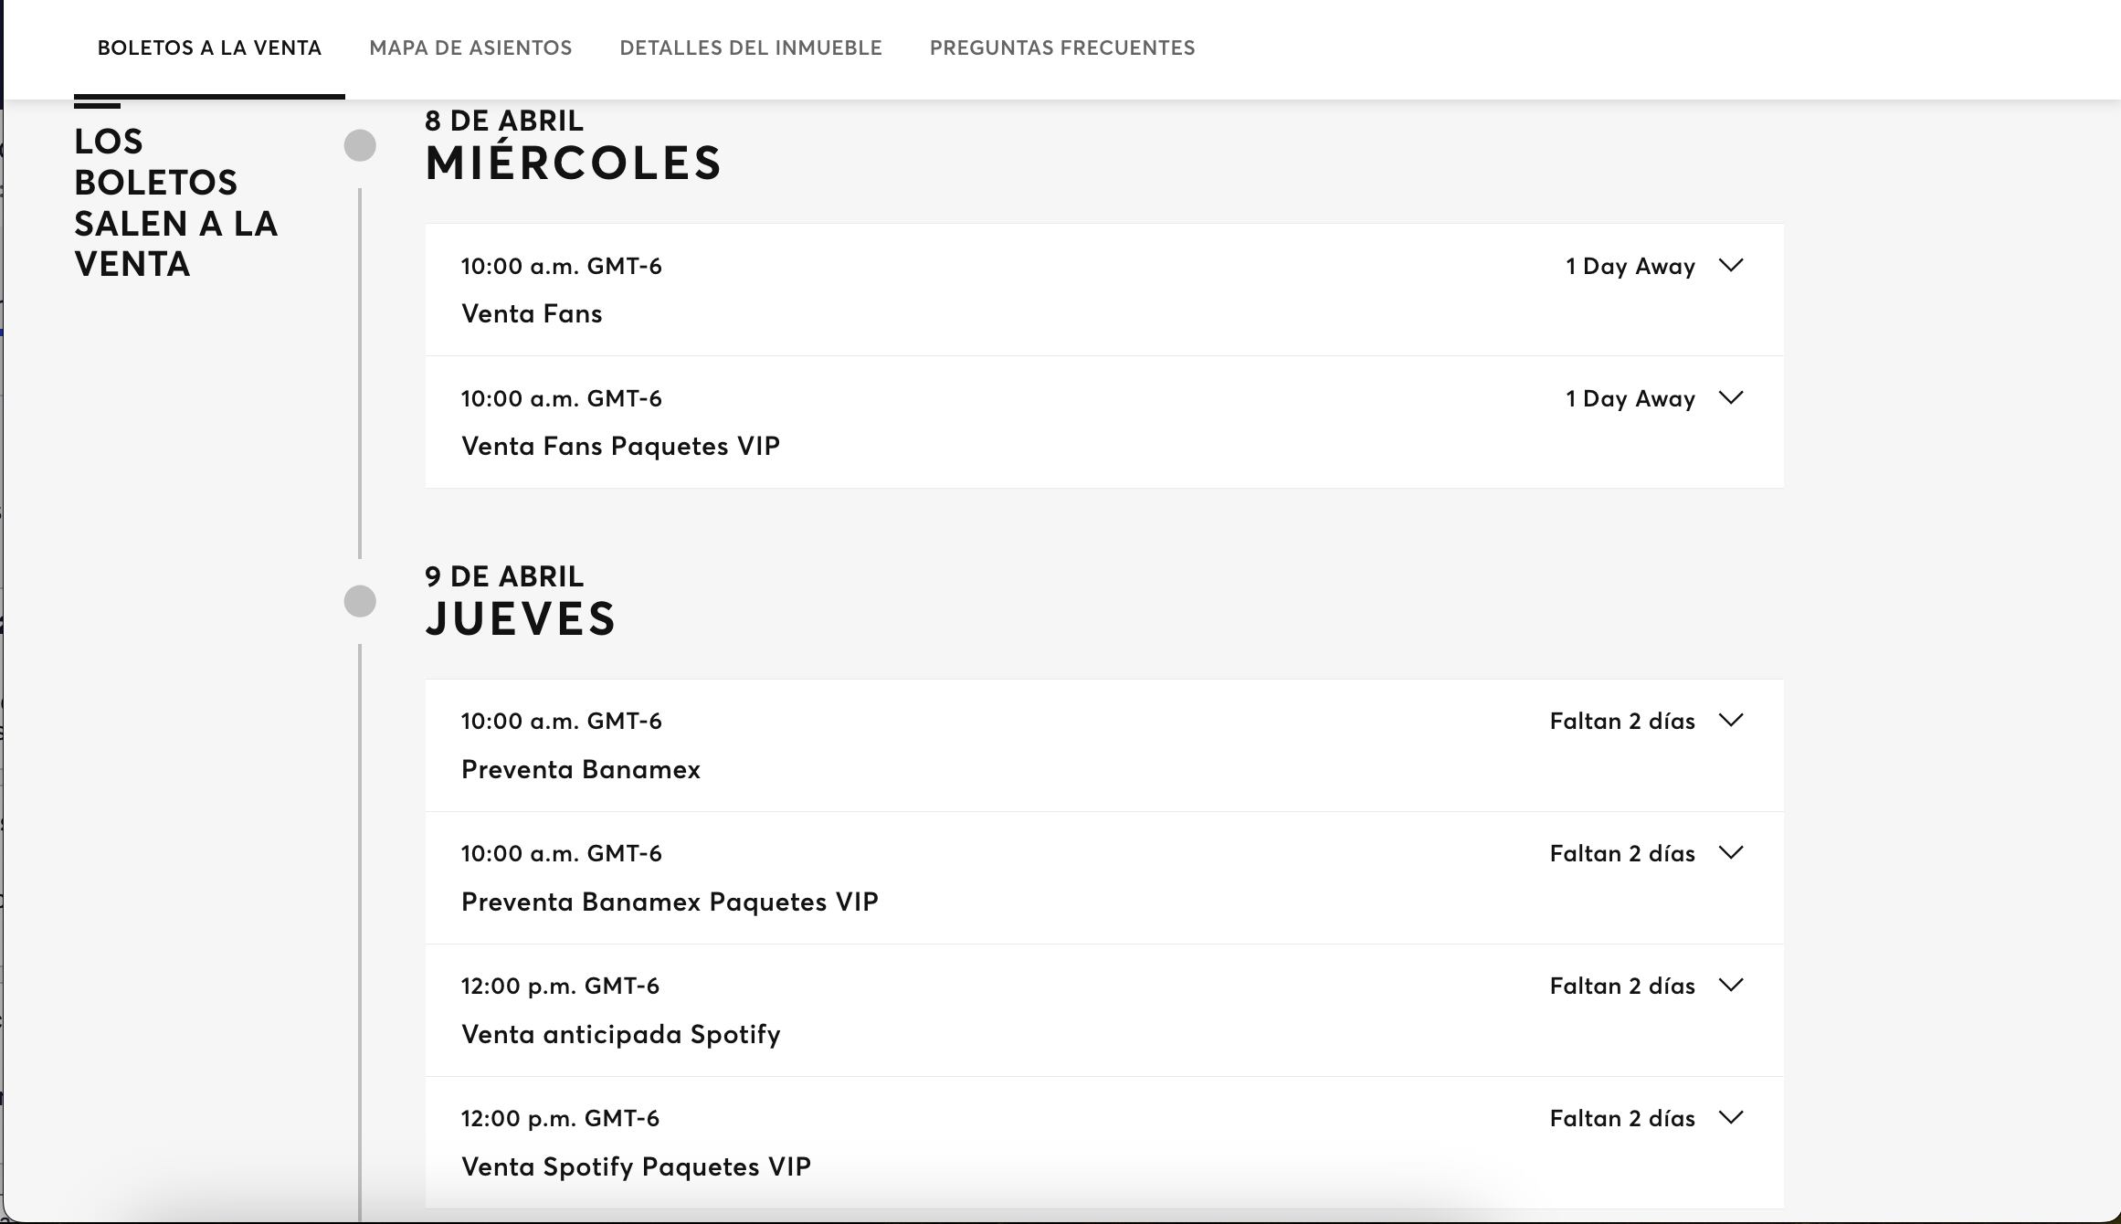Switch to Mapa de Asientos tab
Screen dimensions: 2121x1224
coord(470,47)
